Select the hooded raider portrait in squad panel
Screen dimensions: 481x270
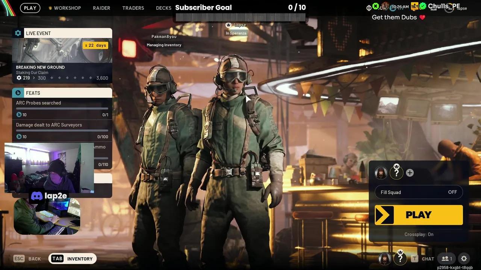(381, 172)
